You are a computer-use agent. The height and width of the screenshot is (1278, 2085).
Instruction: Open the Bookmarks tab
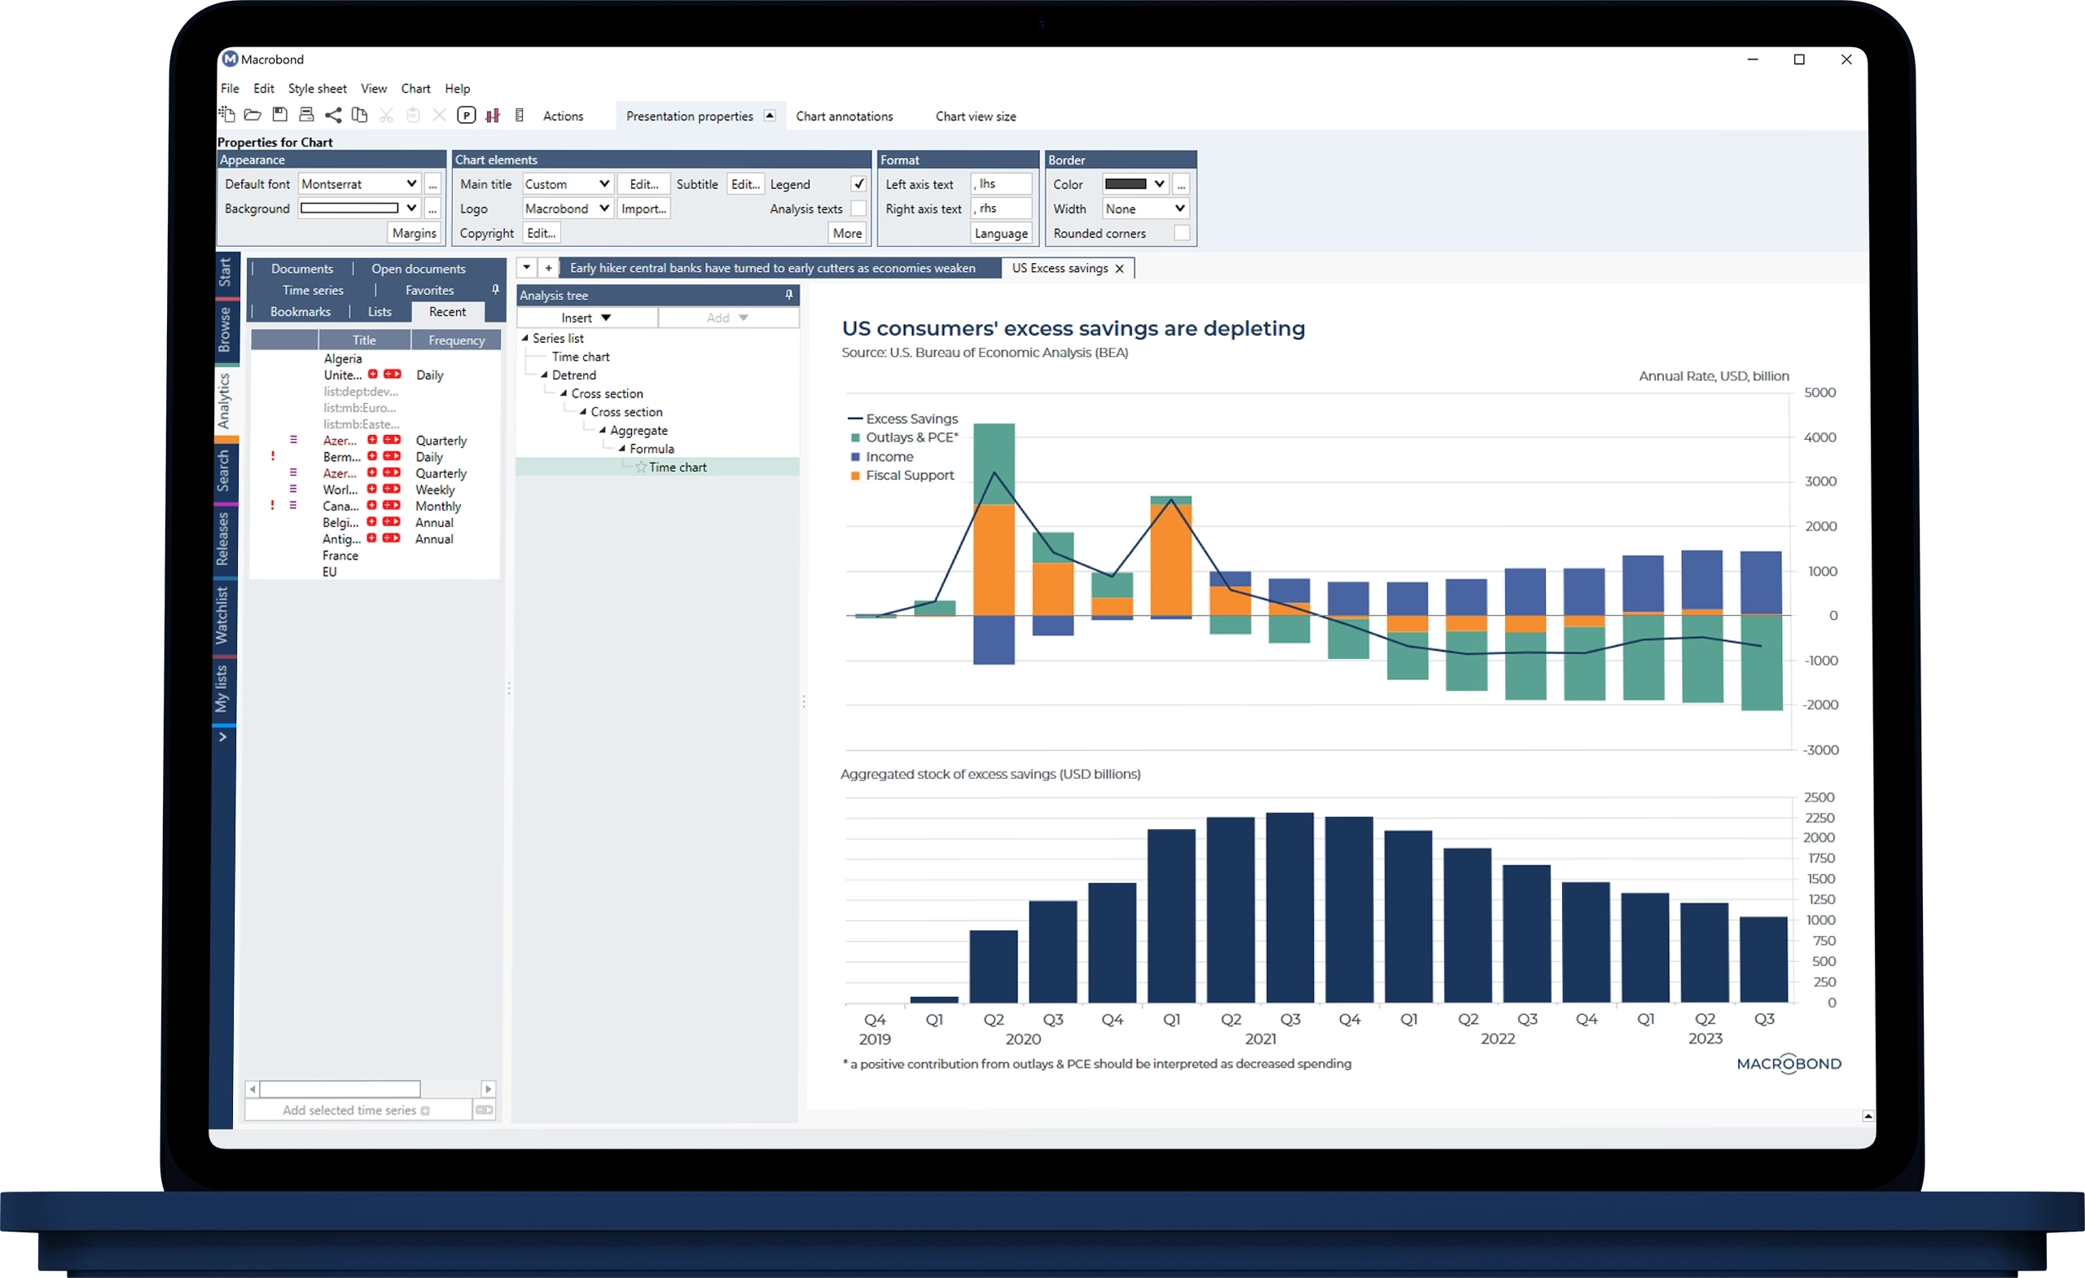point(301,311)
